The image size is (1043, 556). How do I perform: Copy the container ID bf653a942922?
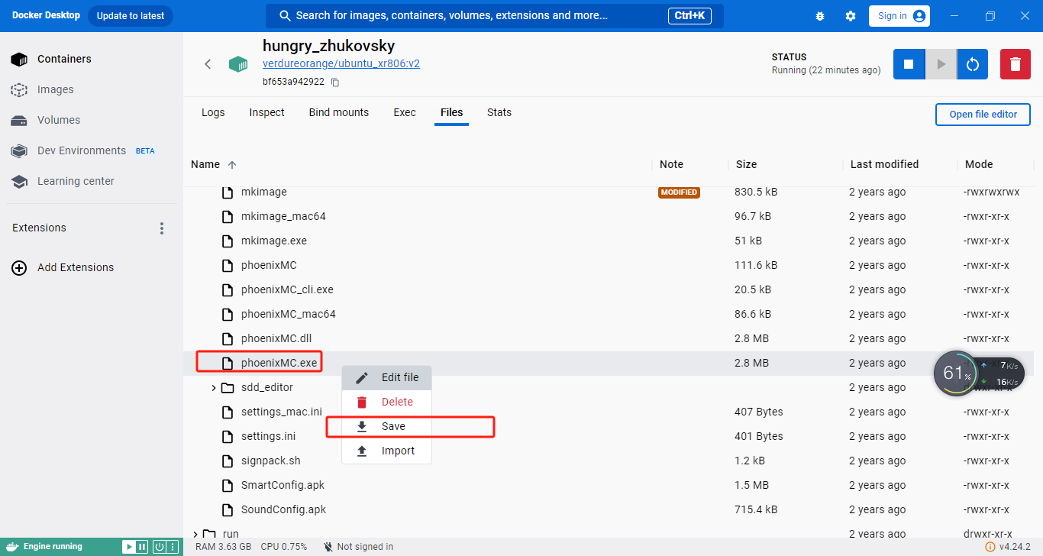pos(335,82)
